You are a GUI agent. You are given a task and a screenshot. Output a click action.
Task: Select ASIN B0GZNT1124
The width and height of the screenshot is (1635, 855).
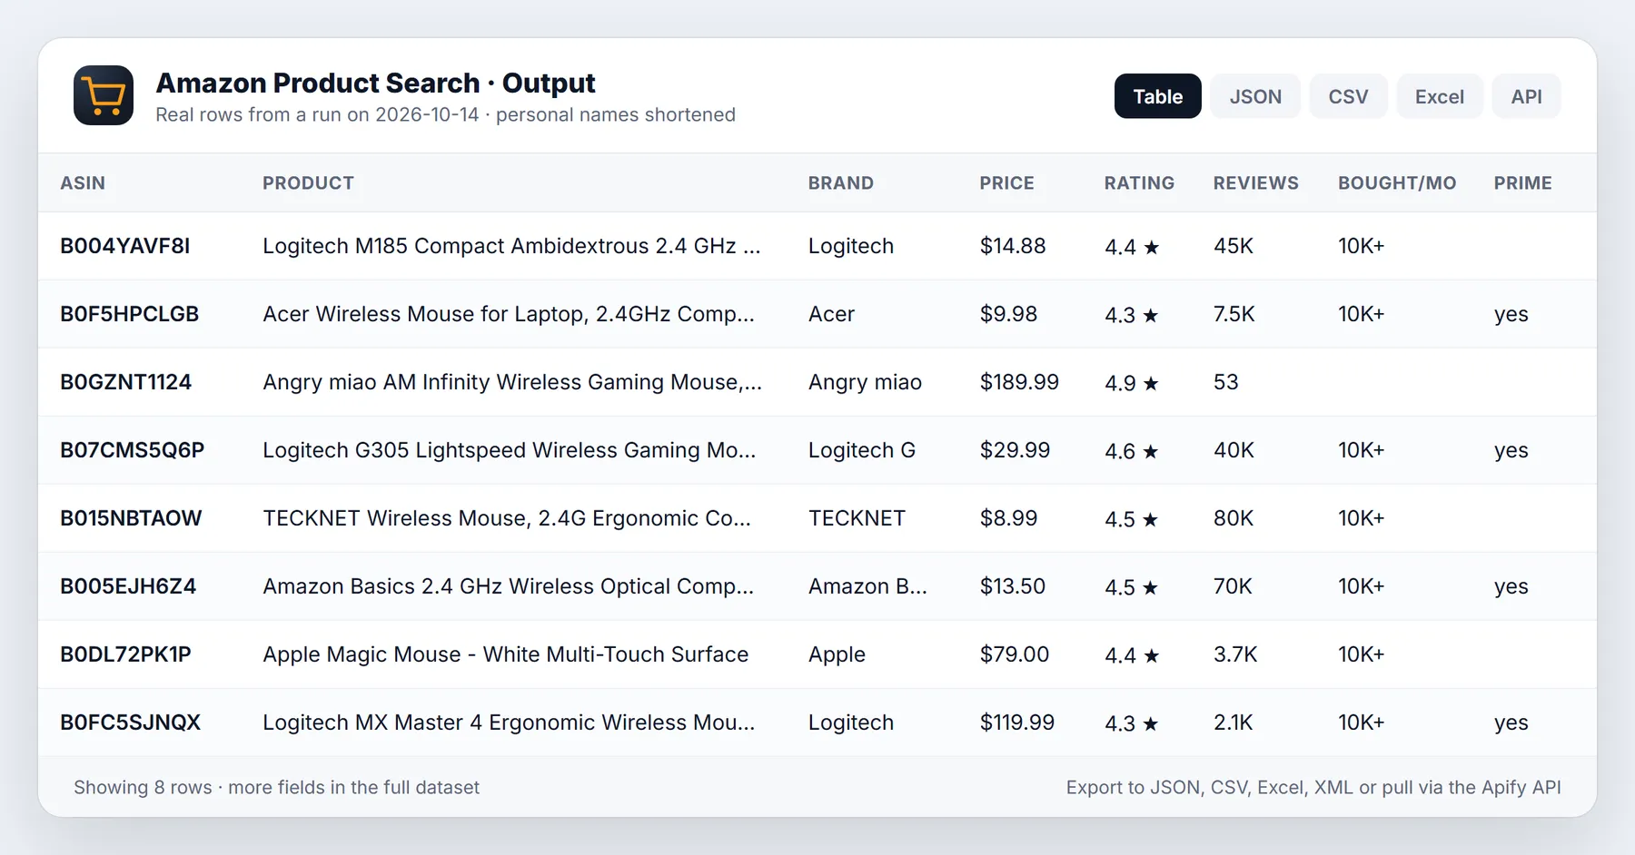pos(126,382)
